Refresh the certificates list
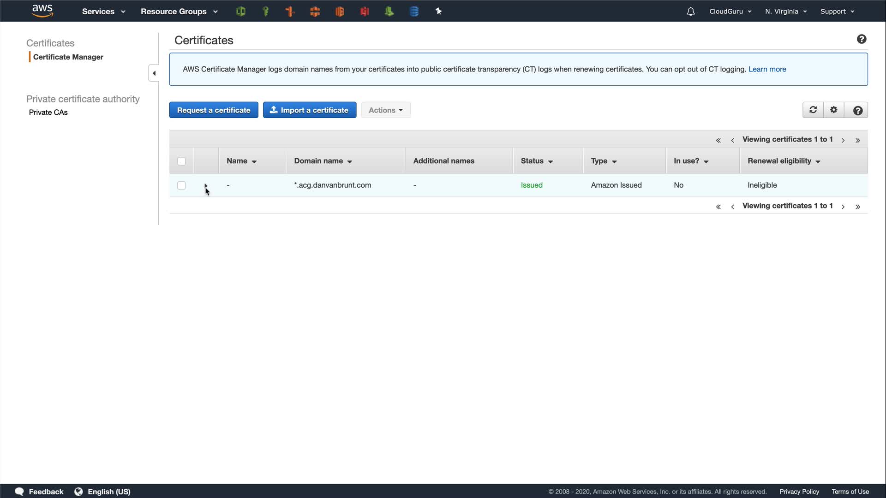This screenshot has width=886, height=498. pos(813,110)
